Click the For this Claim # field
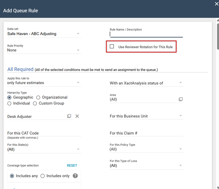Viewport: 219px width, 189px height. pos(146,133)
